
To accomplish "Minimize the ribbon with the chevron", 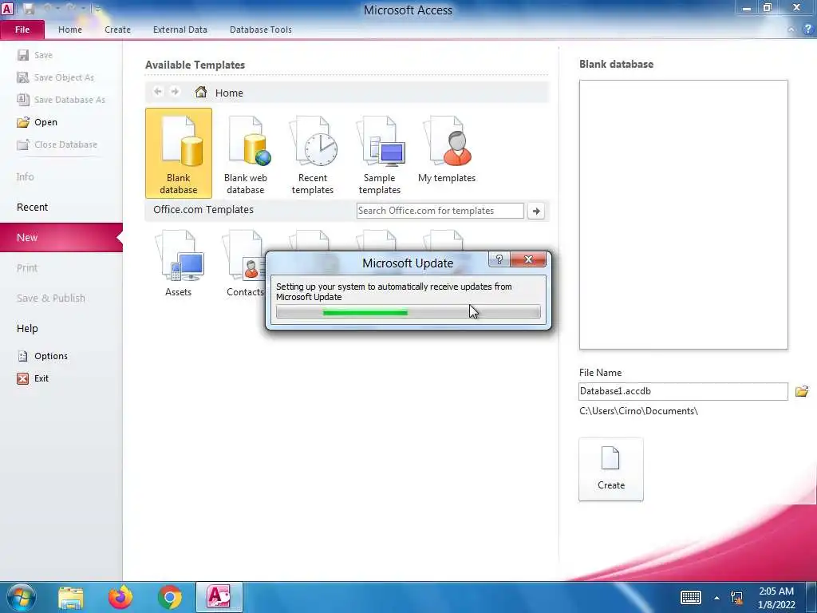I will (x=791, y=30).
